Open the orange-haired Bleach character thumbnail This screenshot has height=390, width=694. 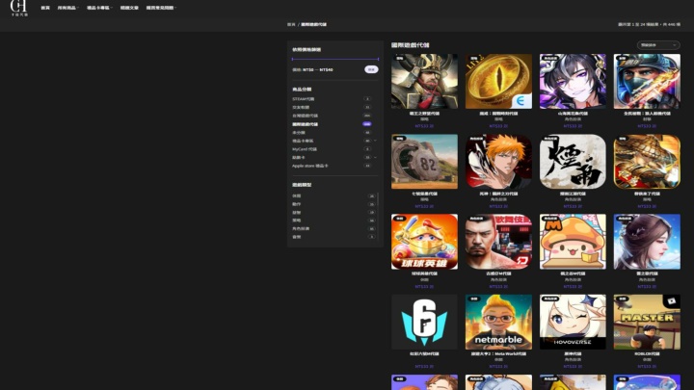point(498,162)
